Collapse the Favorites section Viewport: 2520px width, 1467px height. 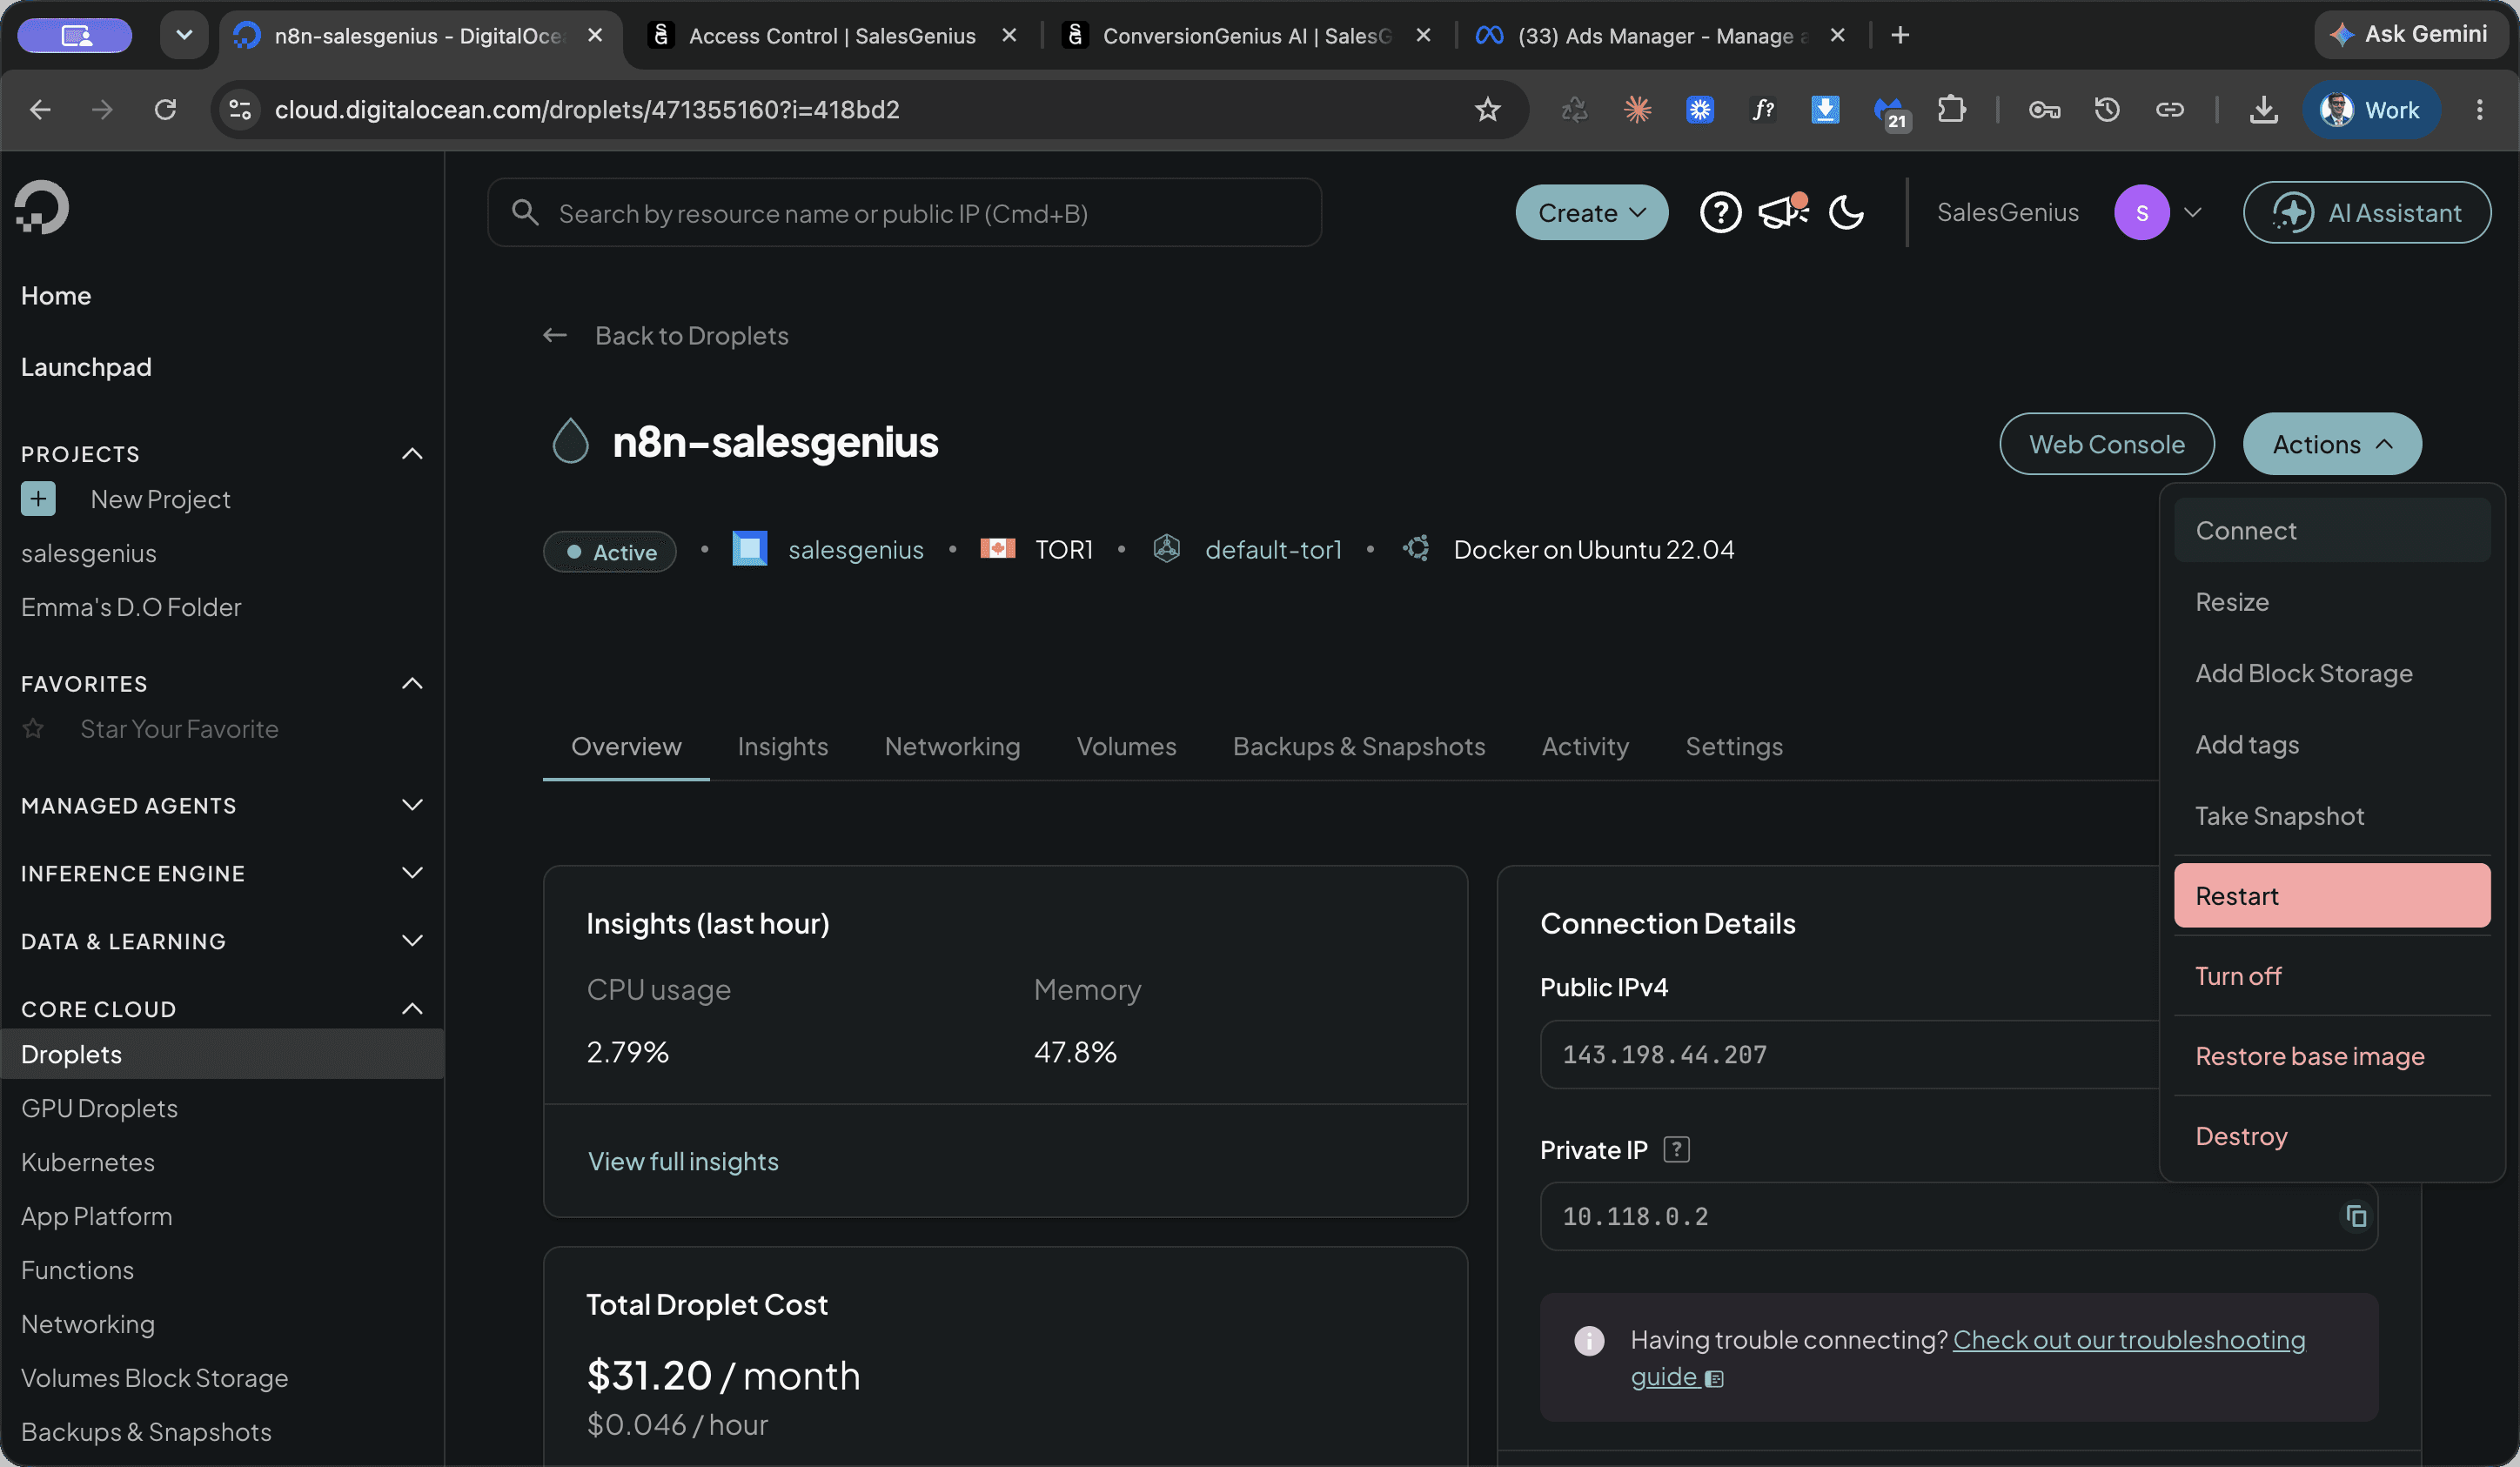(412, 684)
